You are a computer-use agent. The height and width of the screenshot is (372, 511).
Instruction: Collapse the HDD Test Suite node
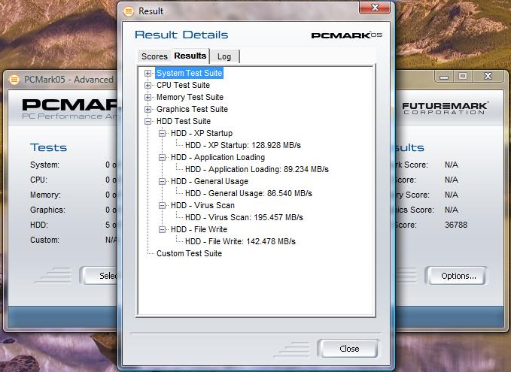click(148, 122)
